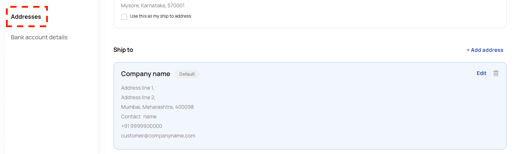Go to Bank account details
514x154 pixels.
click(x=39, y=37)
